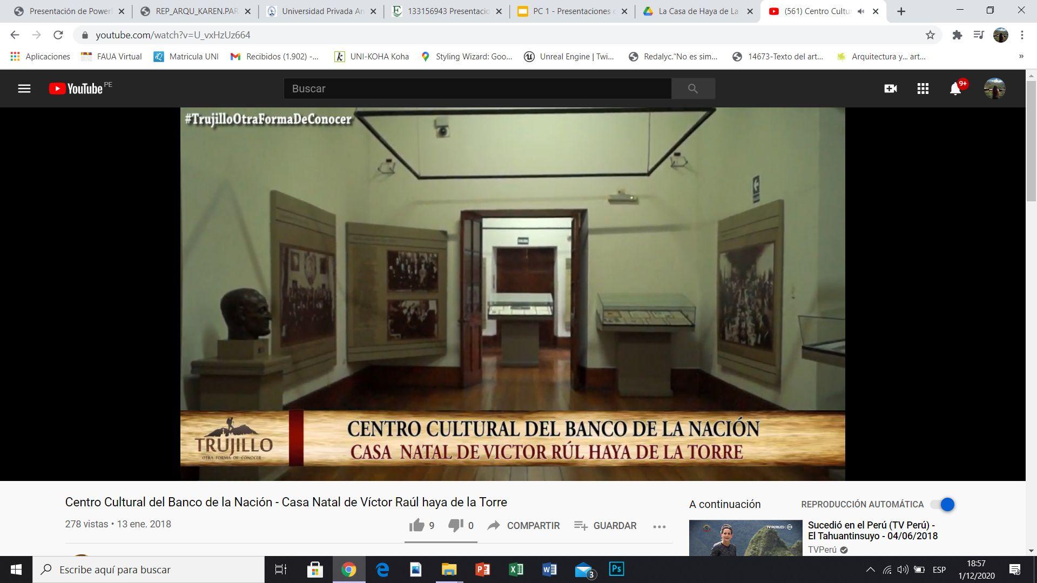Reload the YouTube page
The height and width of the screenshot is (583, 1037).
click(58, 35)
